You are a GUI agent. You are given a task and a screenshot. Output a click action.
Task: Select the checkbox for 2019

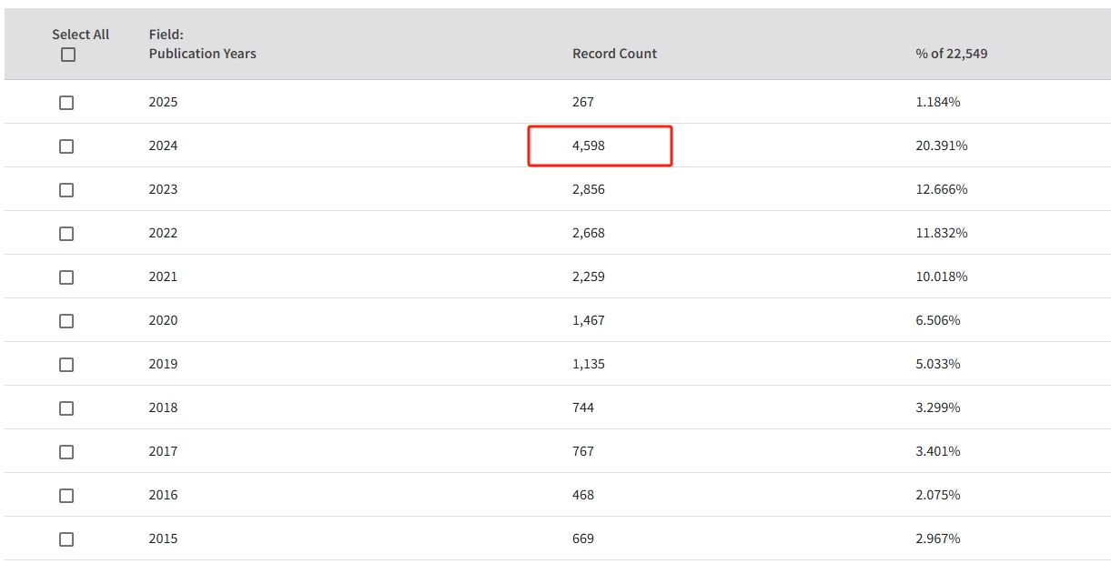click(66, 365)
